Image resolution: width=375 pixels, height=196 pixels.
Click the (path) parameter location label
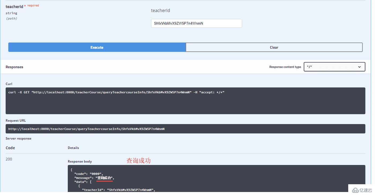[x=12, y=18]
